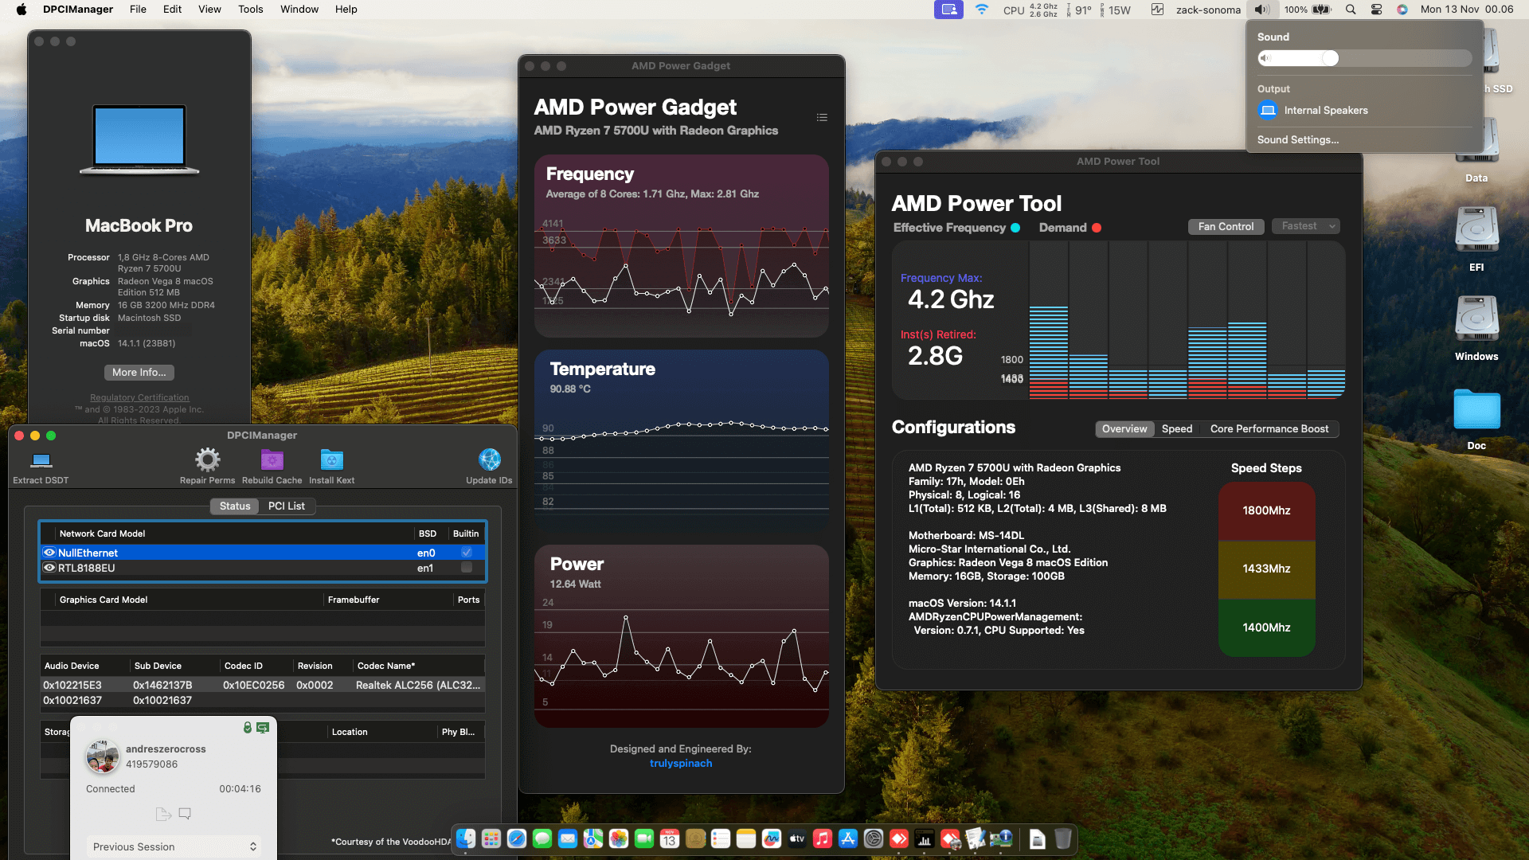The image size is (1529, 860).
Task: Open System Settings from the dock
Action: [874, 838]
